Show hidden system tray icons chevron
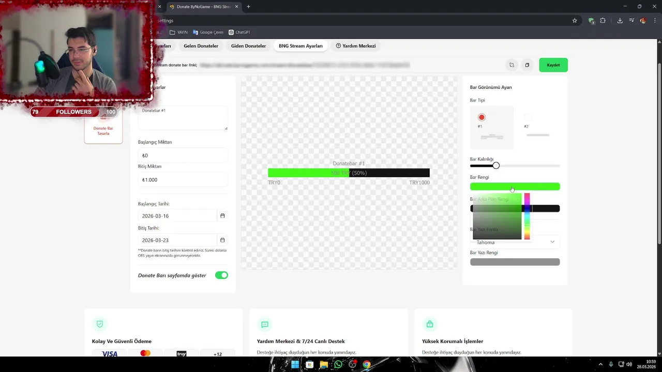 point(600,364)
